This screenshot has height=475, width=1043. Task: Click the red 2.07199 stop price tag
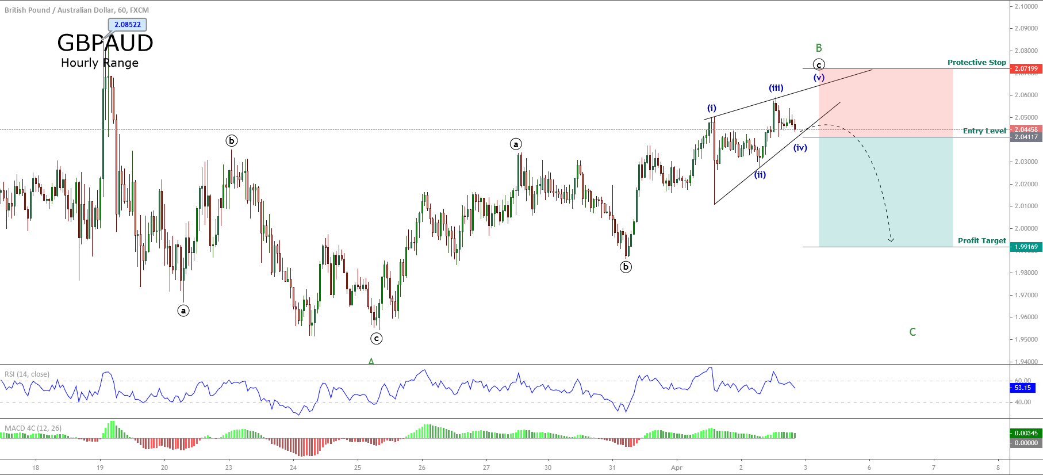(x=1026, y=68)
